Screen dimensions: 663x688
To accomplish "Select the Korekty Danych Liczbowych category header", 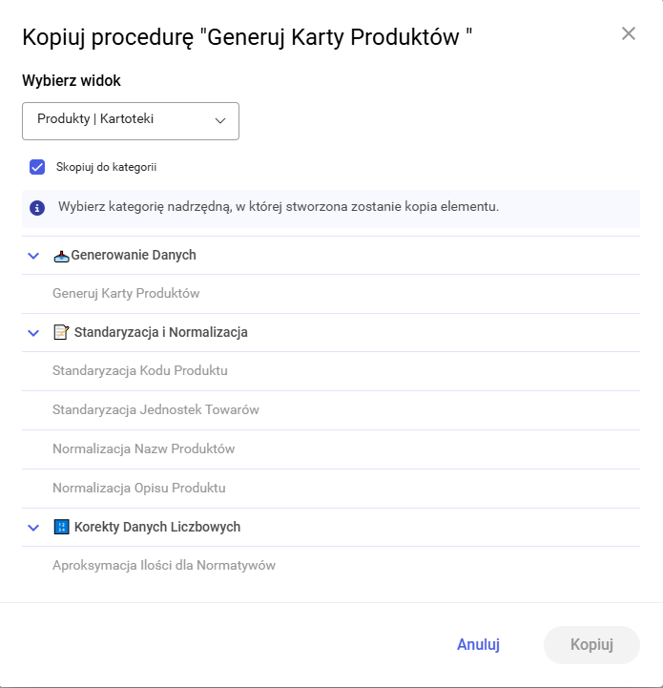I will pos(156,527).
